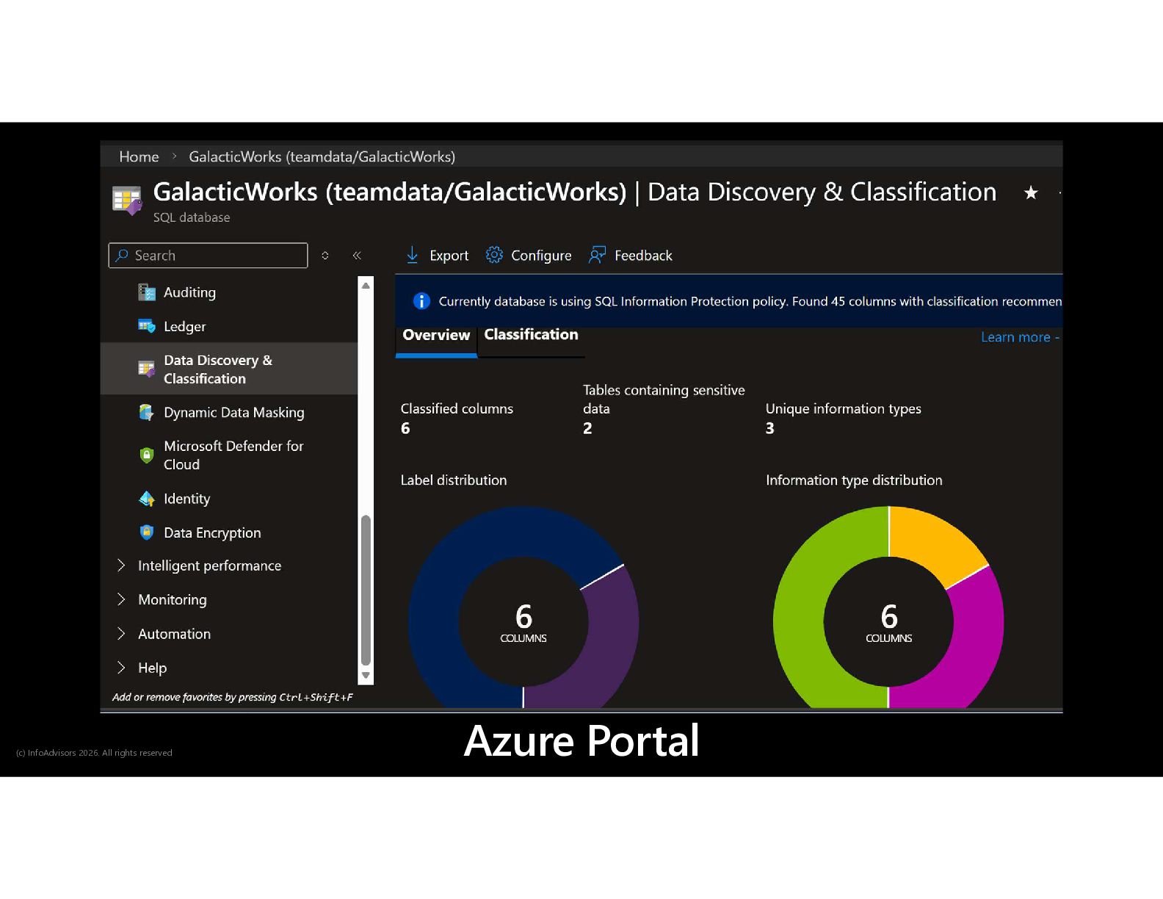Image resolution: width=1163 pixels, height=899 pixels.
Task: Click the SQL database icon beside title
Action: coord(127,201)
